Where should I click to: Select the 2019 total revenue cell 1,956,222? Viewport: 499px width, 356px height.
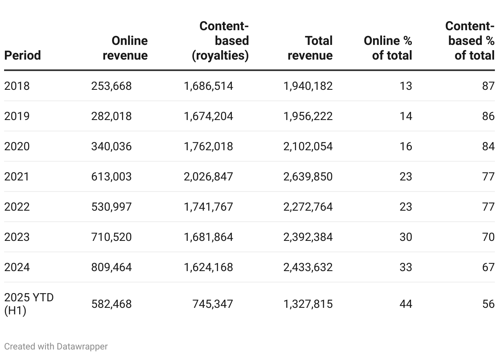click(308, 116)
